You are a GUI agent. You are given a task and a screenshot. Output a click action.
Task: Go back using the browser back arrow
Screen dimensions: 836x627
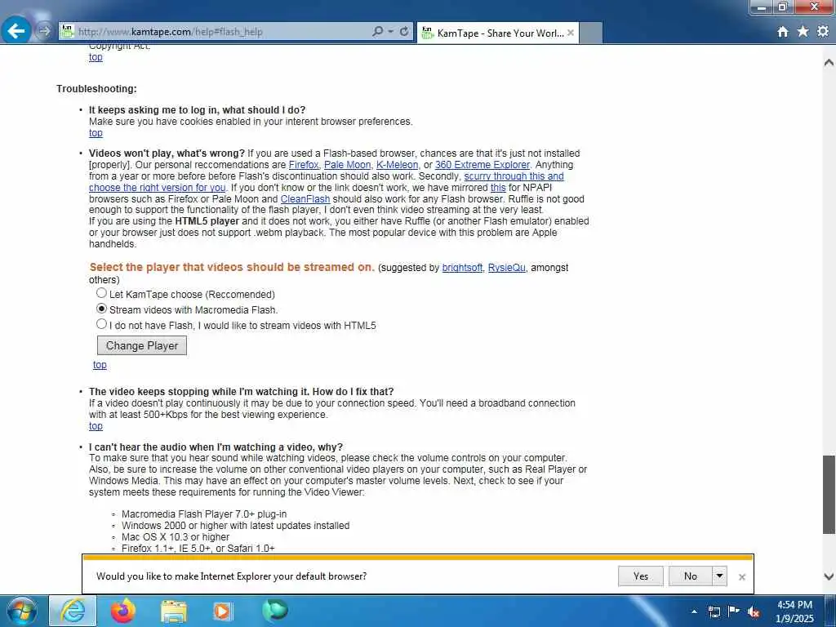pyautogui.click(x=16, y=31)
